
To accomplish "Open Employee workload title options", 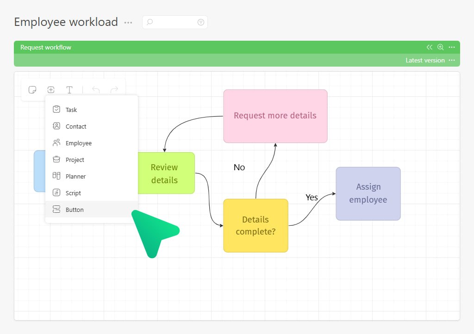I will pos(128,23).
